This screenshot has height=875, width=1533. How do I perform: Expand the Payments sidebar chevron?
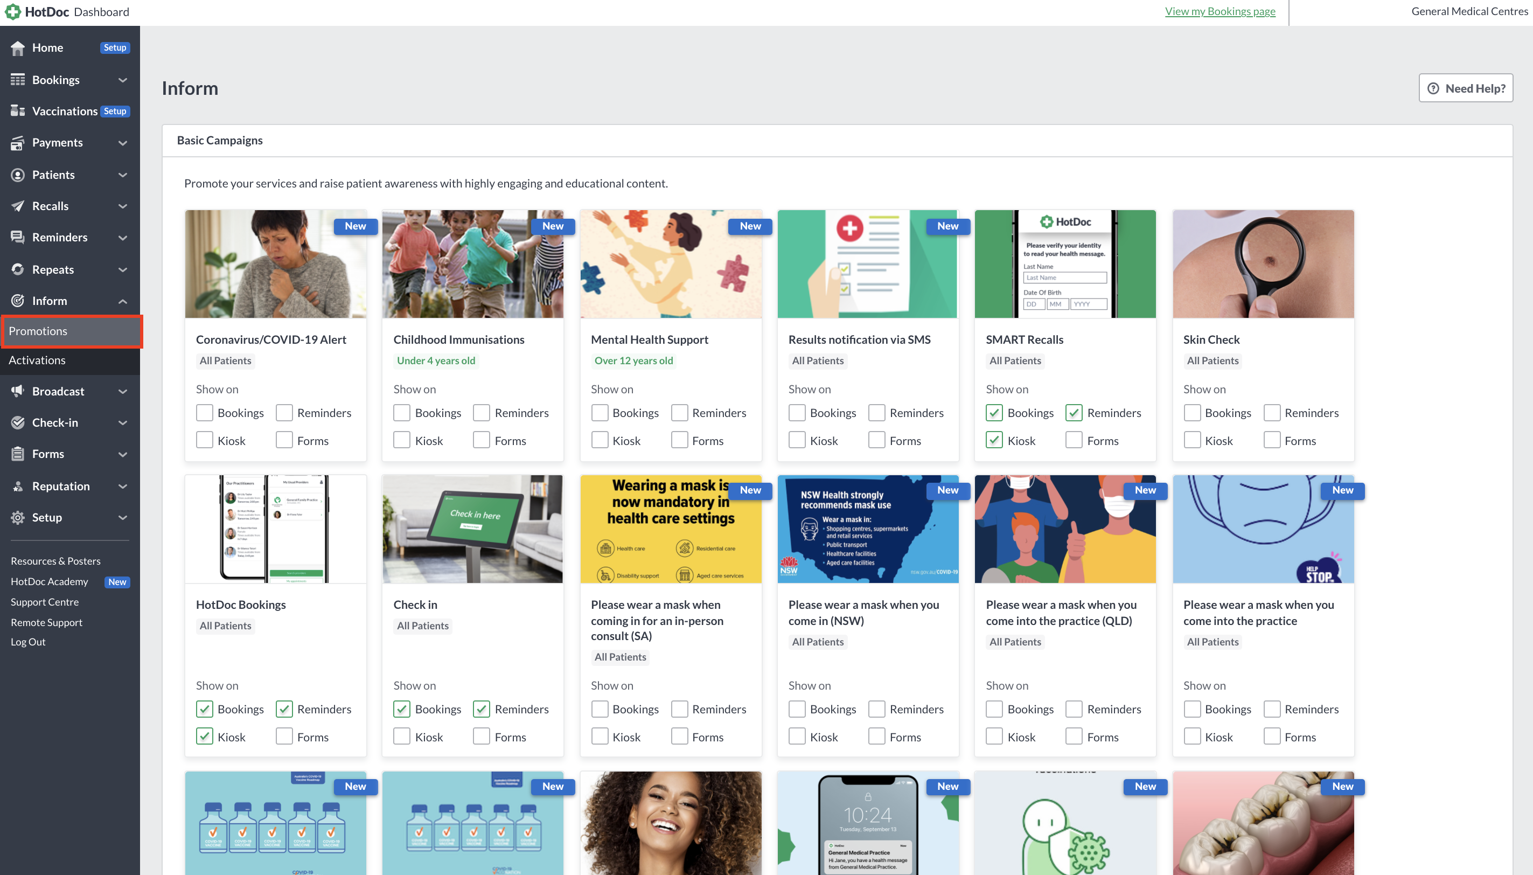tap(123, 143)
